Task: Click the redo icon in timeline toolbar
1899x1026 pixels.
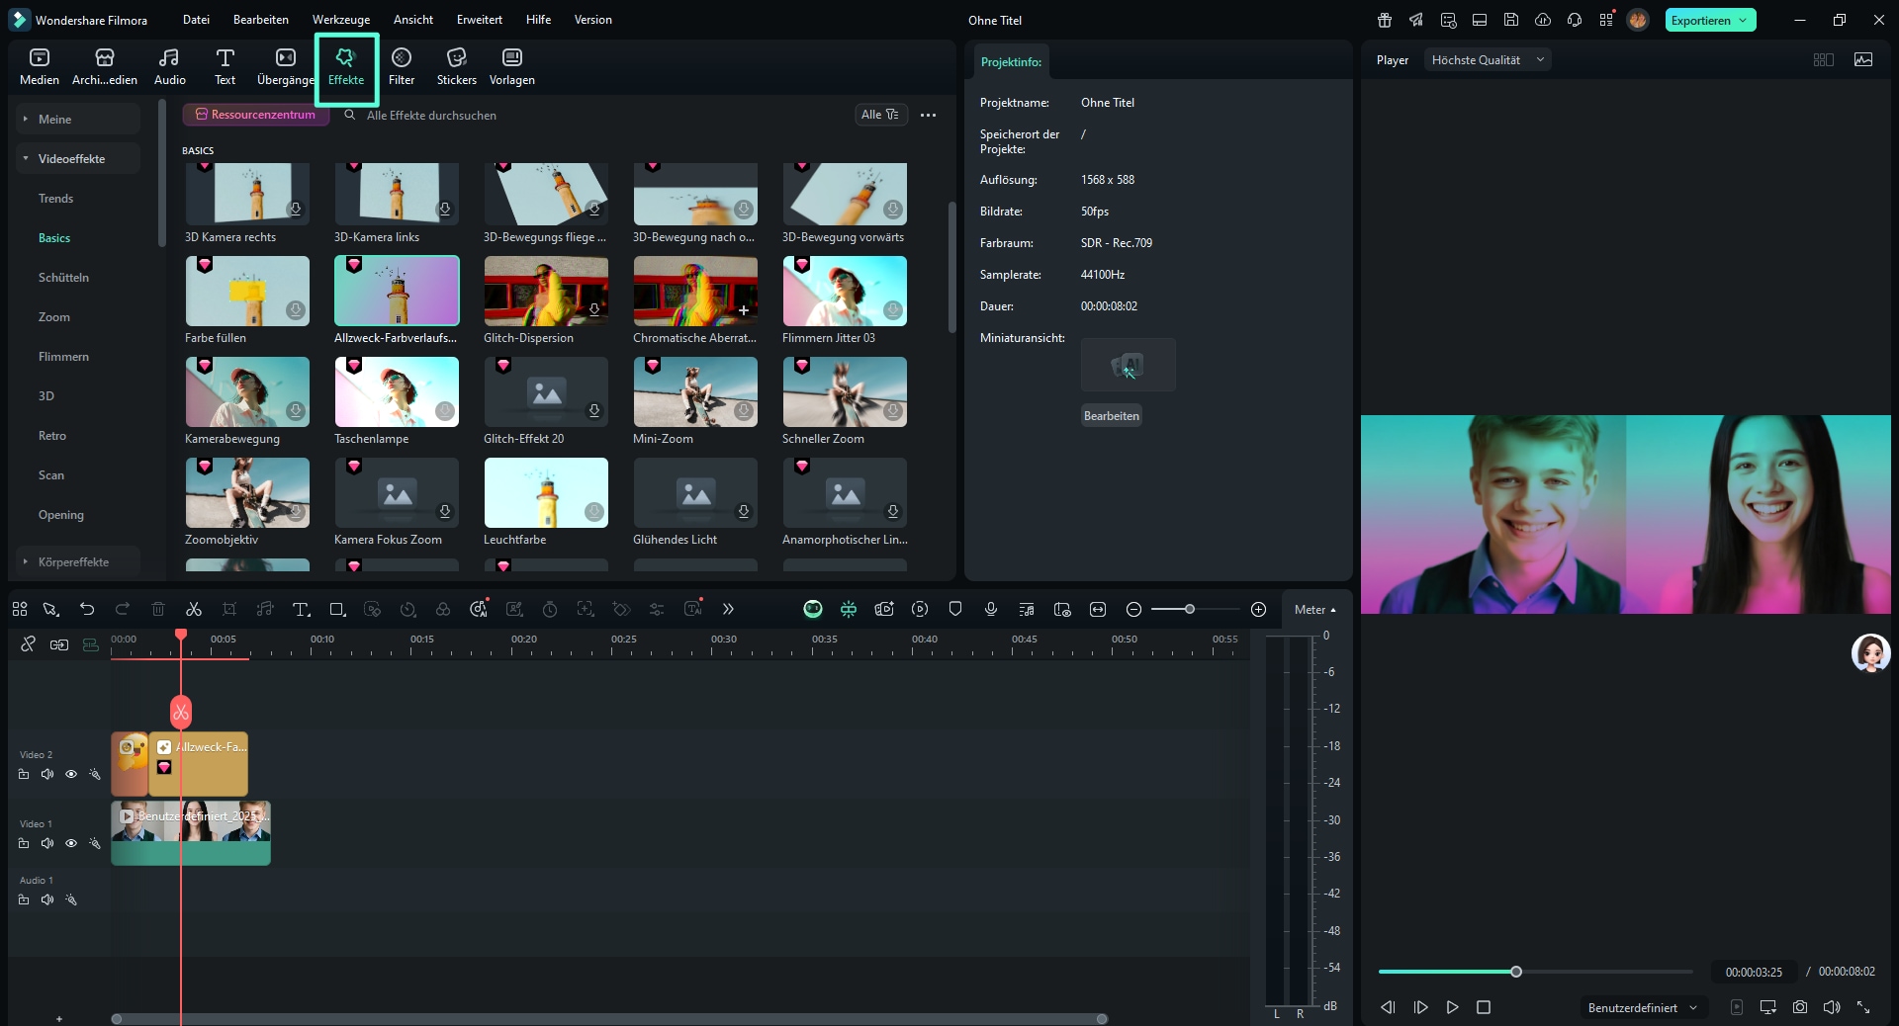Action: point(123,609)
